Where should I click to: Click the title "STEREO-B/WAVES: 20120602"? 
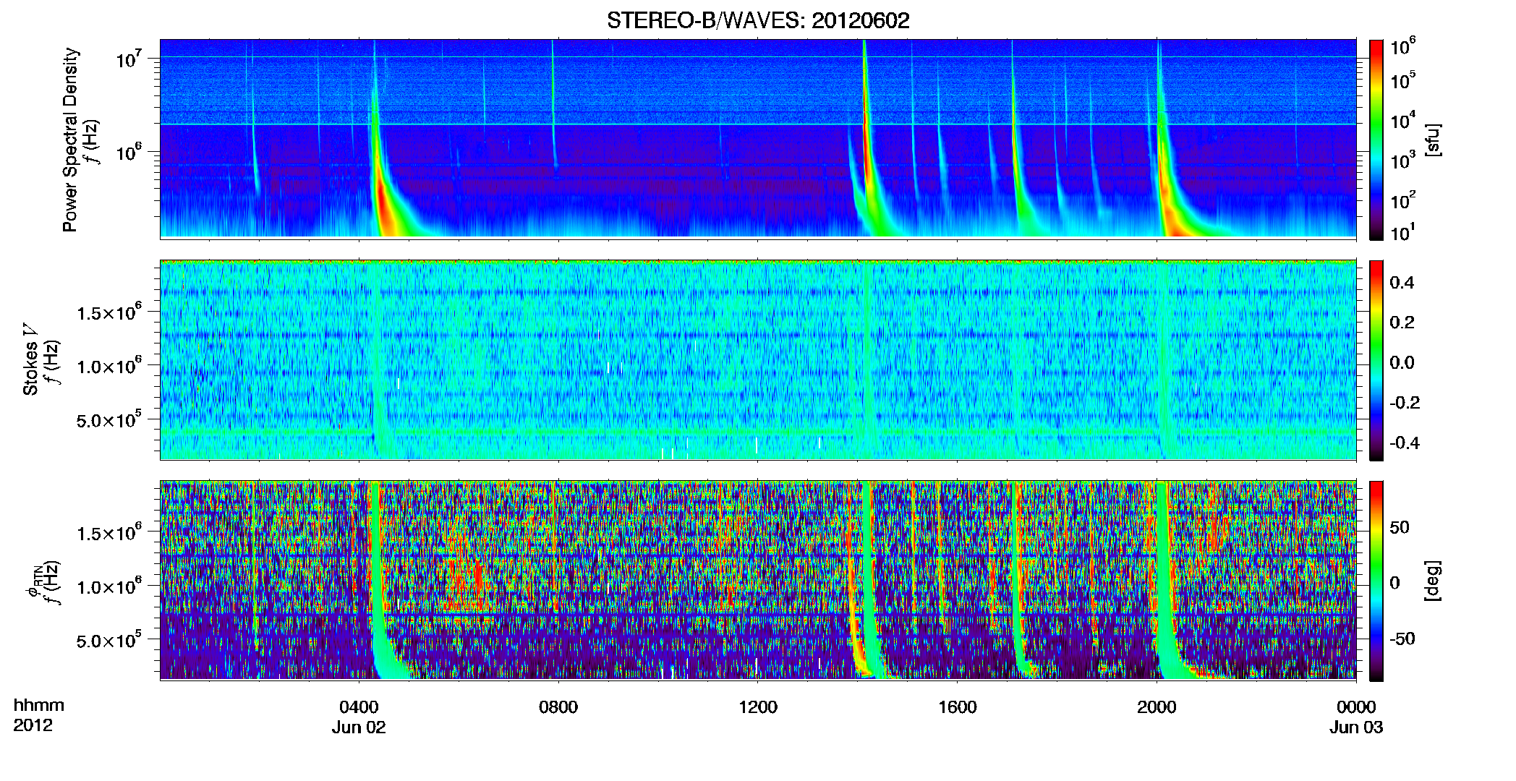pos(757,21)
